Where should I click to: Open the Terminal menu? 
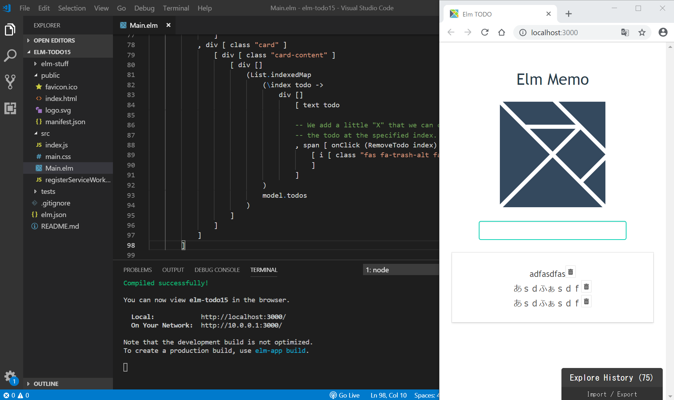tap(176, 8)
